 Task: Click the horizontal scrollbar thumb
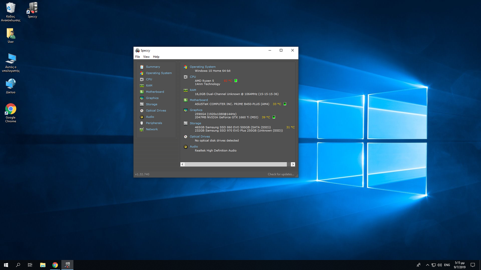236,164
